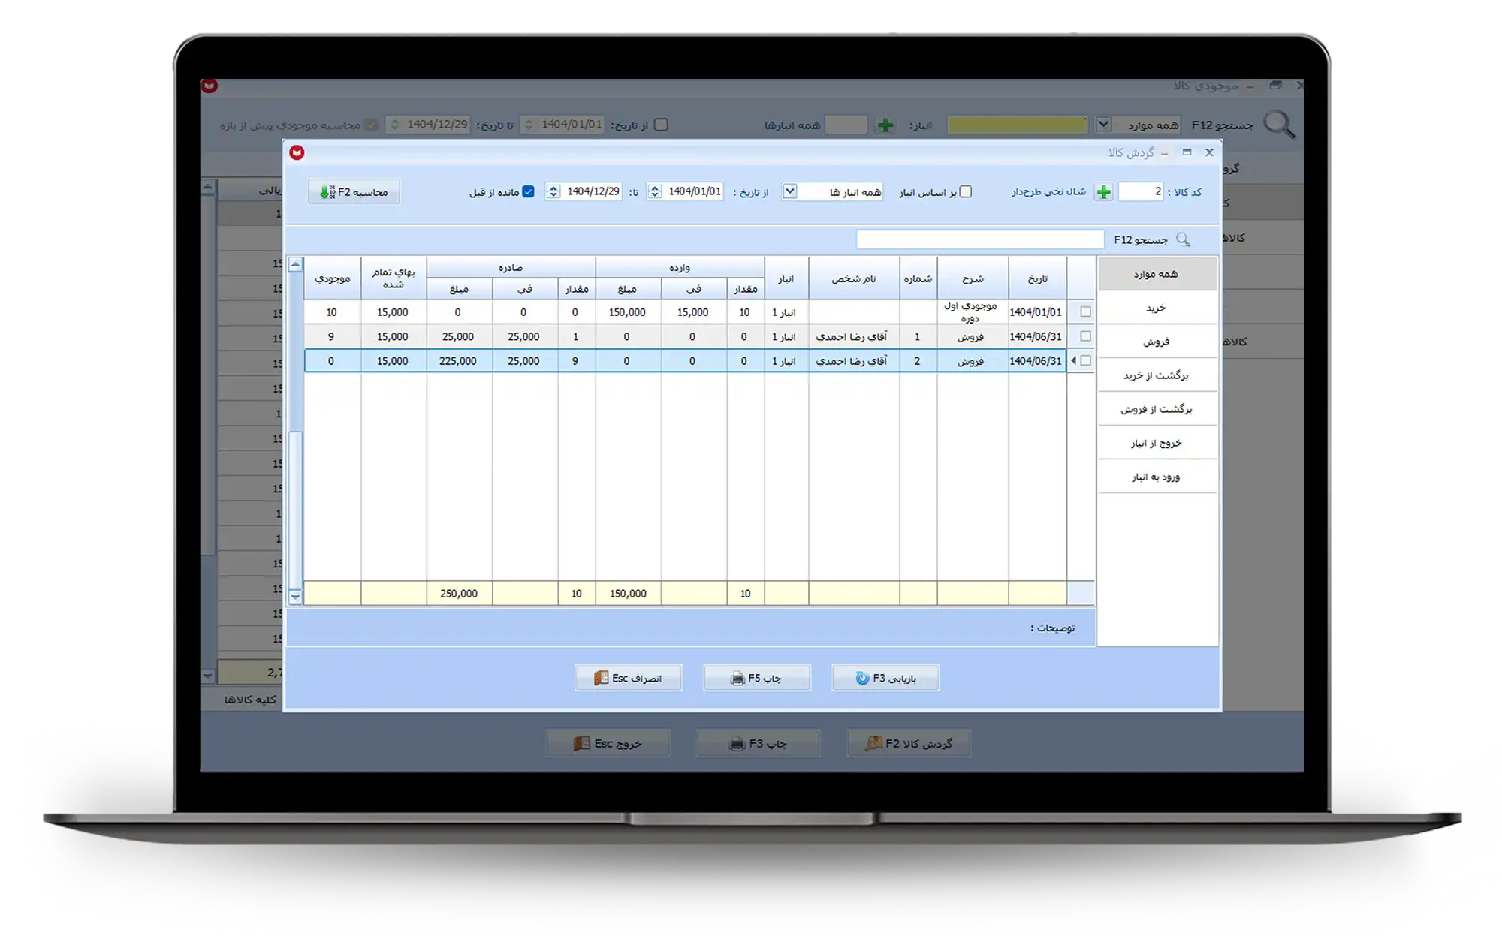Choose the خروج از انبار filter item
The width and height of the screenshot is (1502, 936).
coord(1156,443)
